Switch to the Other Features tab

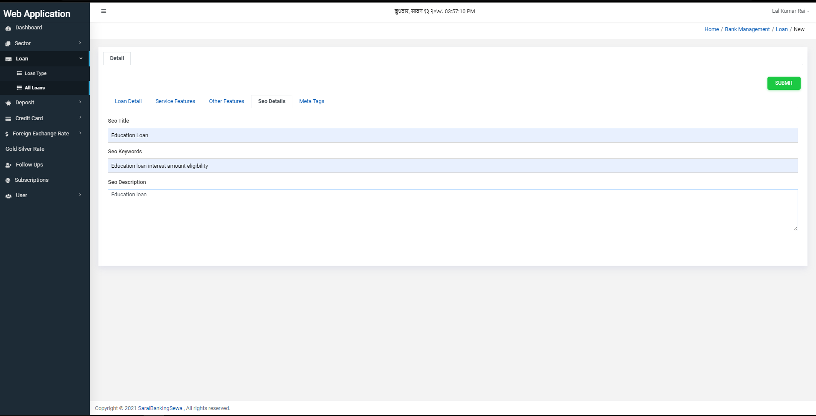pyautogui.click(x=227, y=101)
